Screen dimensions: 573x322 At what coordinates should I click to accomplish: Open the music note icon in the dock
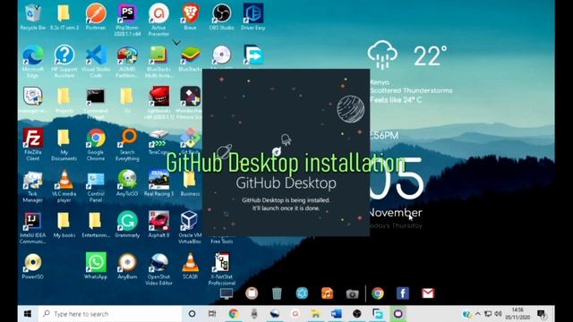[327, 293]
